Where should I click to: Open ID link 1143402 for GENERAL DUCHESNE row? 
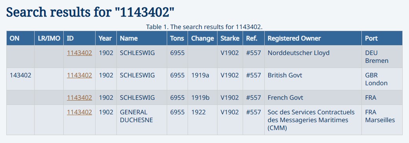(x=79, y=112)
